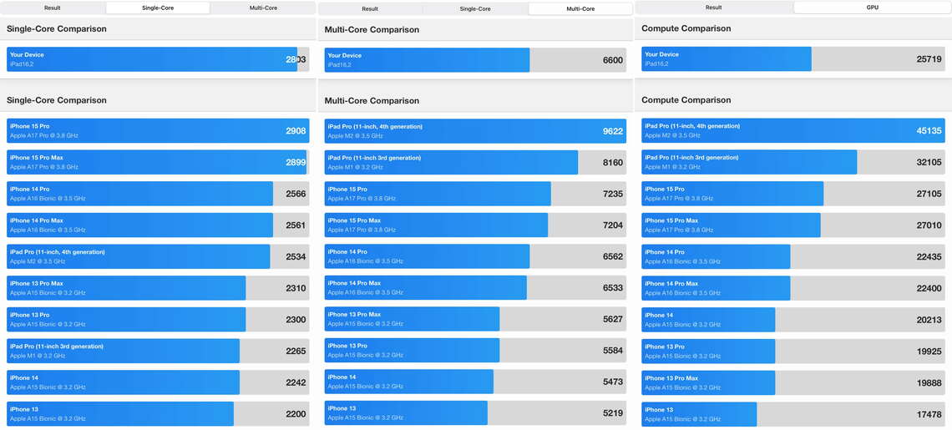Screen dimensions: 952x430
Task: Choose the iPhone 13 row scoring 17478
Action: (793, 414)
